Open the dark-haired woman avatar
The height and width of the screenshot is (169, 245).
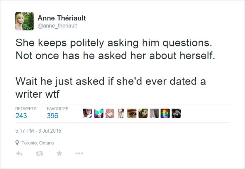pos(143,113)
